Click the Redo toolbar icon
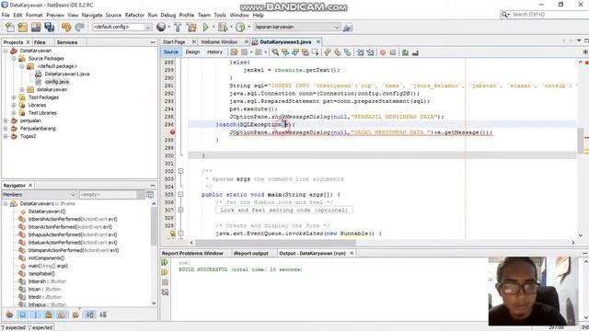The height and width of the screenshot is (331, 589). (x=79, y=27)
